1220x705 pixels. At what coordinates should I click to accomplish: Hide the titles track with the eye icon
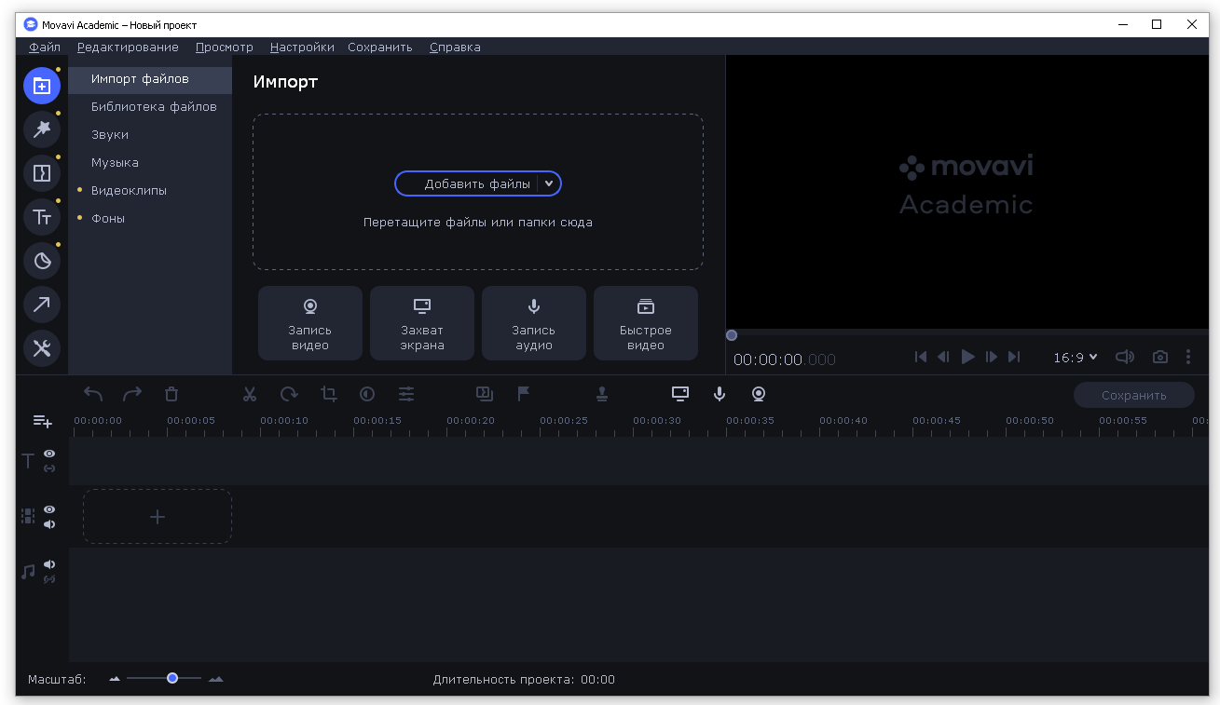pos(49,454)
